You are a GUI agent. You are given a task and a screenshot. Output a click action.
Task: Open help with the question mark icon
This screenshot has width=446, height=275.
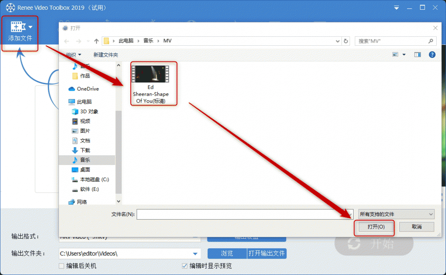pyautogui.click(x=432, y=55)
